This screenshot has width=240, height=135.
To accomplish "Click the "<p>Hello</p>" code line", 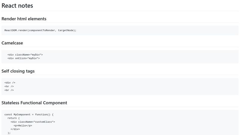I will pyautogui.click(x=23, y=125).
